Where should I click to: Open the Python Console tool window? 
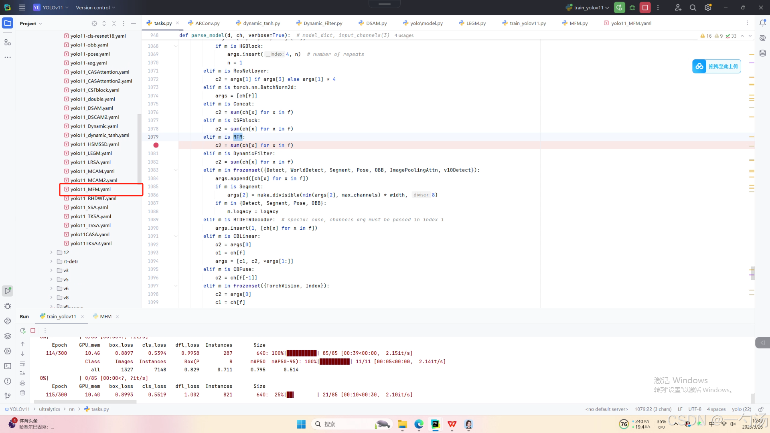pyautogui.click(x=8, y=321)
